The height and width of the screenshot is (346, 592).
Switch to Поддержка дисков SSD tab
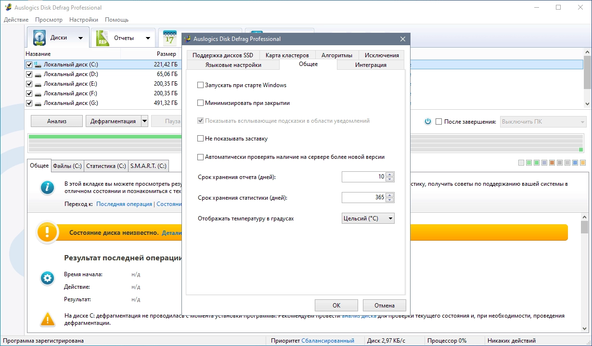[x=223, y=55]
